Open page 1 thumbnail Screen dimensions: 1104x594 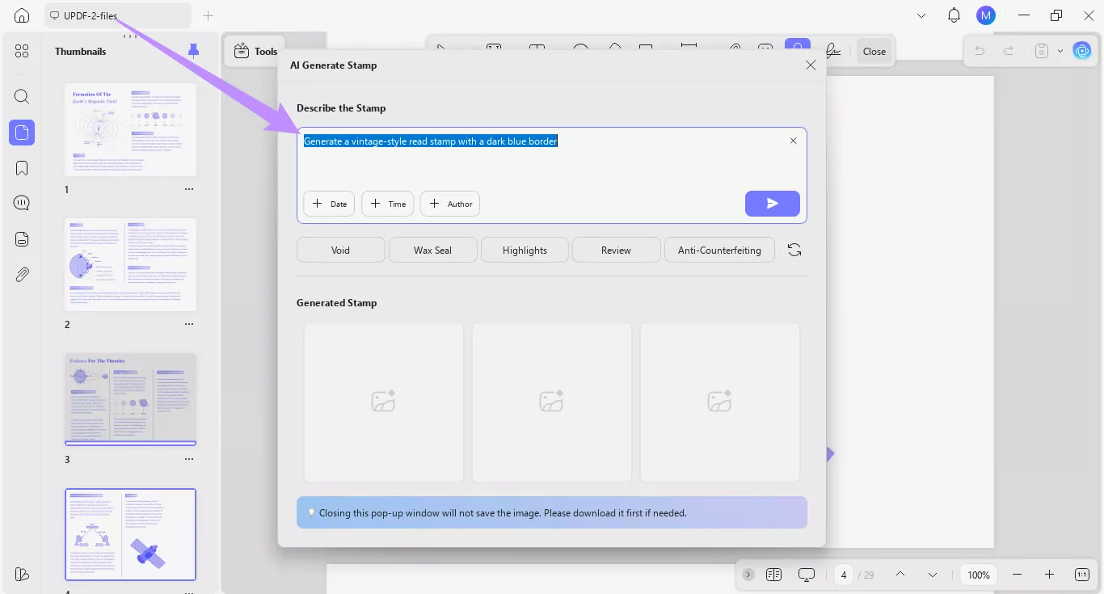pos(130,129)
